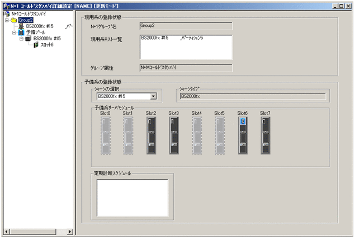Select the Group2 tree item label
The image size is (355, 239).
[26, 20]
